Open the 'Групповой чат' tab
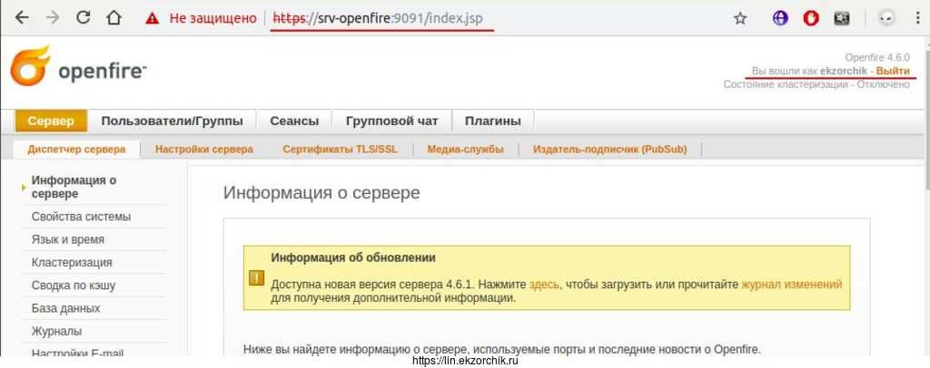 coord(391,121)
